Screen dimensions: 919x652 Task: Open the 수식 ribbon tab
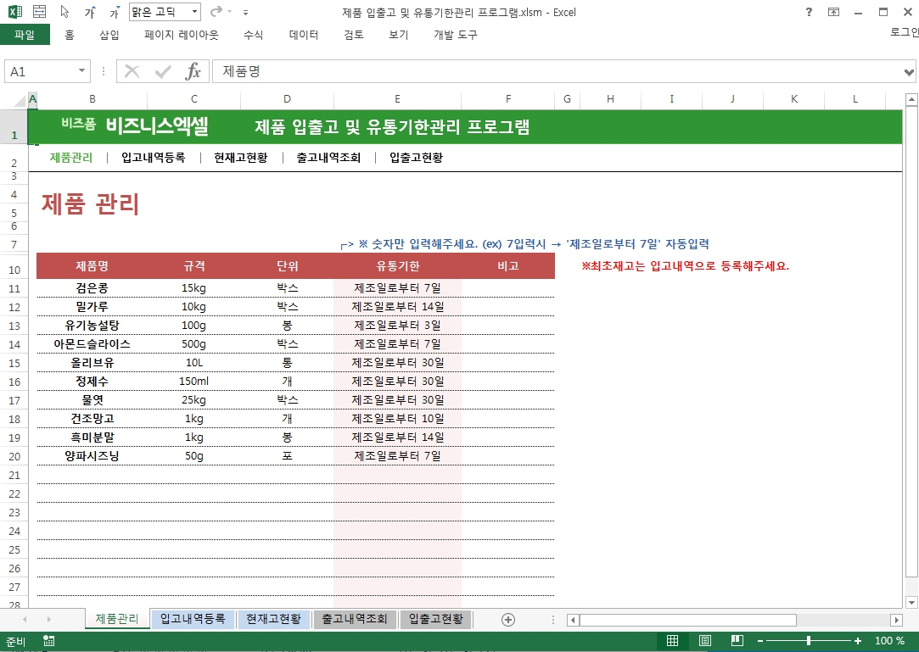coord(253,35)
